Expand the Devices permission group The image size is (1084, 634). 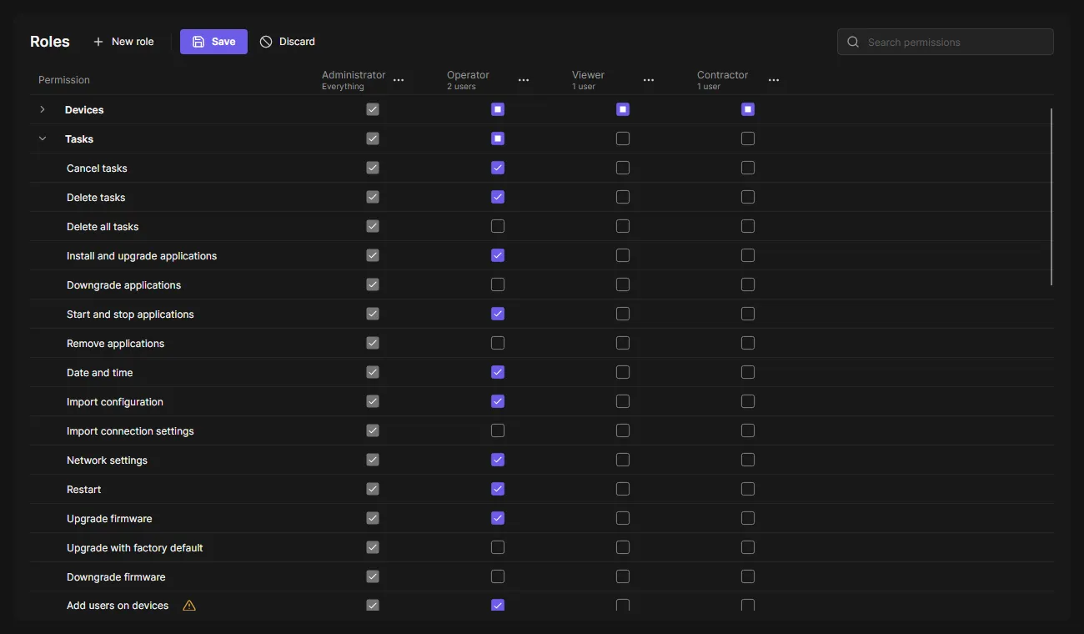tap(43, 109)
